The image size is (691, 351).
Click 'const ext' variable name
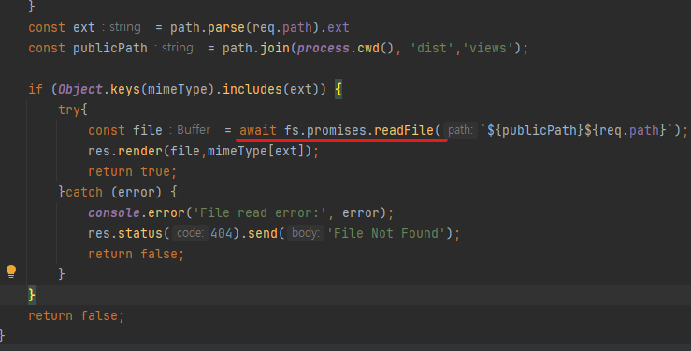point(84,27)
